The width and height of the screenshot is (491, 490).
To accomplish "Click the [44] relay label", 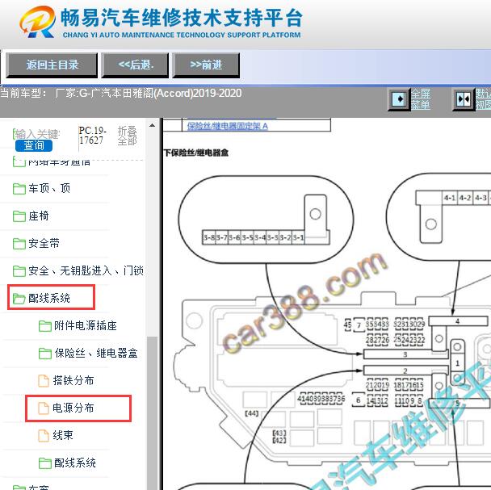I will [x=251, y=414].
